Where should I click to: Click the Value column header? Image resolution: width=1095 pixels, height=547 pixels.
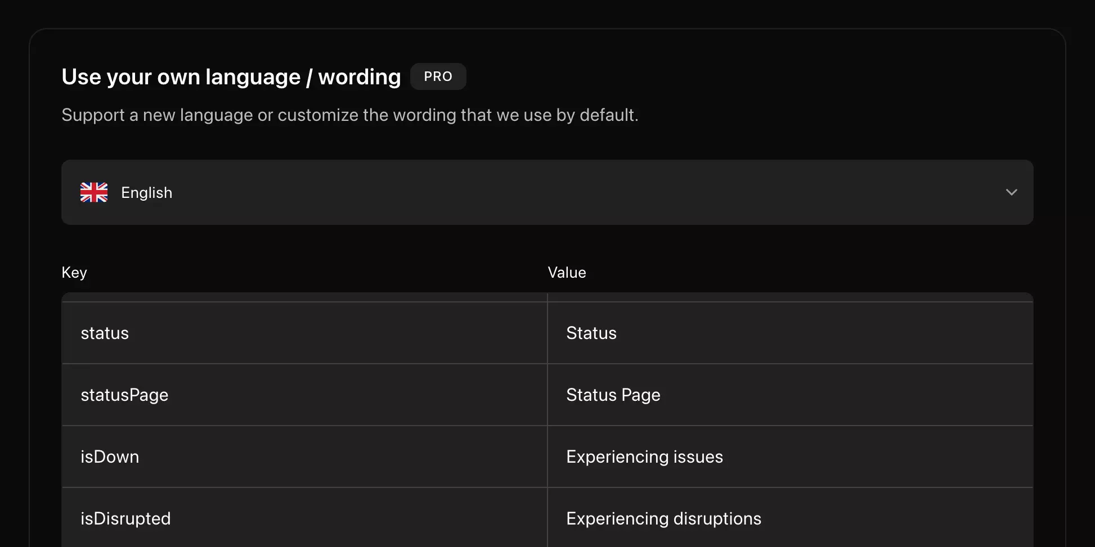pyautogui.click(x=567, y=273)
